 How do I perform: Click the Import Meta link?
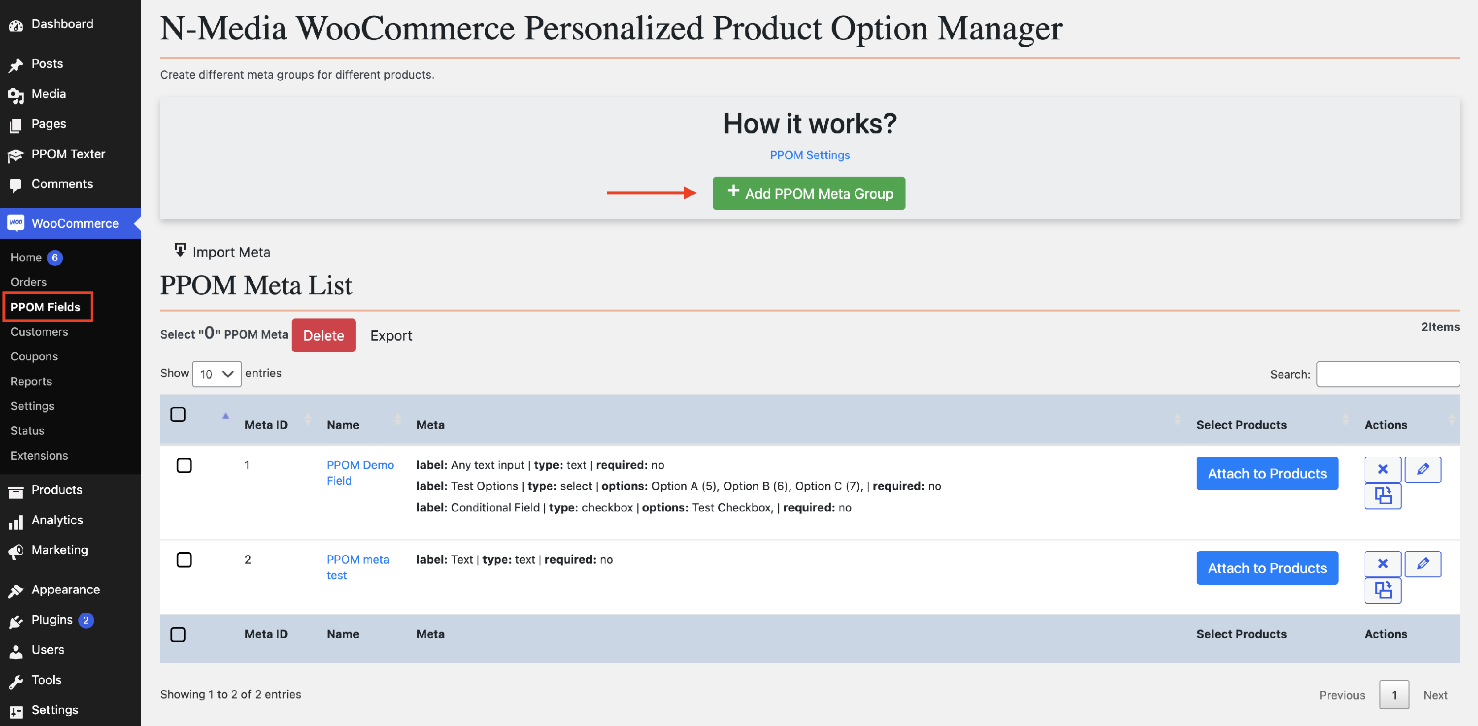pos(231,252)
